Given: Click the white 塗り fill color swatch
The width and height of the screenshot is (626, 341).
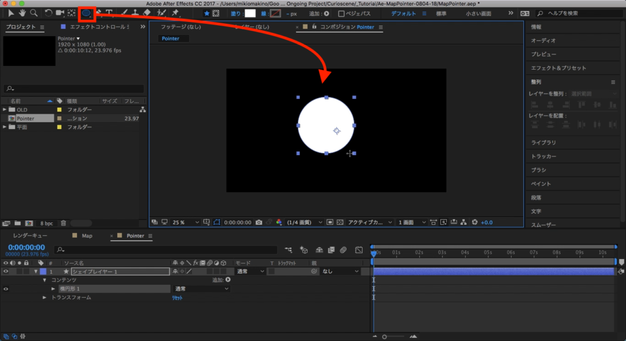Looking at the screenshot, I should 249,13.
